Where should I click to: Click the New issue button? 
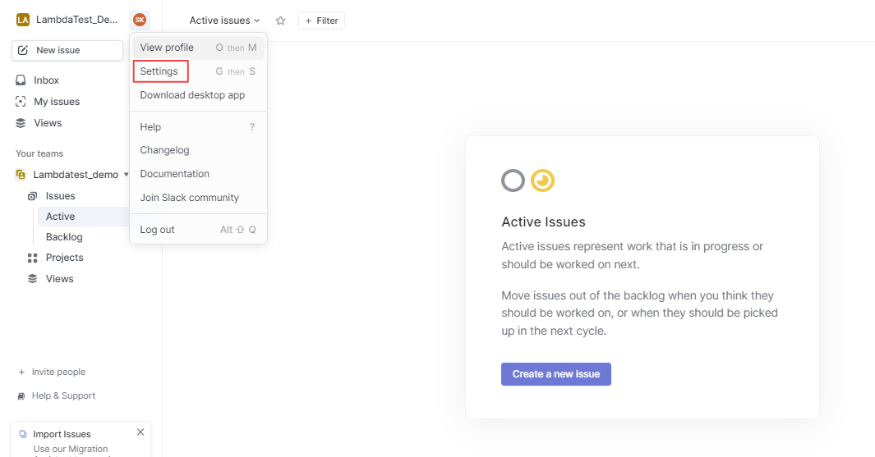click(57, 50)
